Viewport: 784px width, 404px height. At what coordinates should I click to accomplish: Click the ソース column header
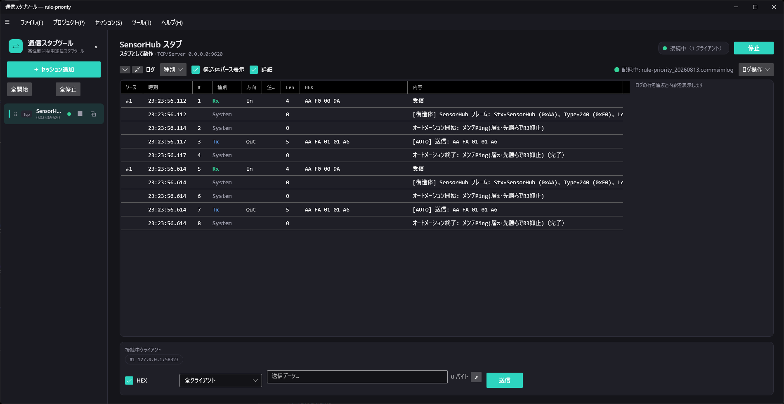pos(131,87)
